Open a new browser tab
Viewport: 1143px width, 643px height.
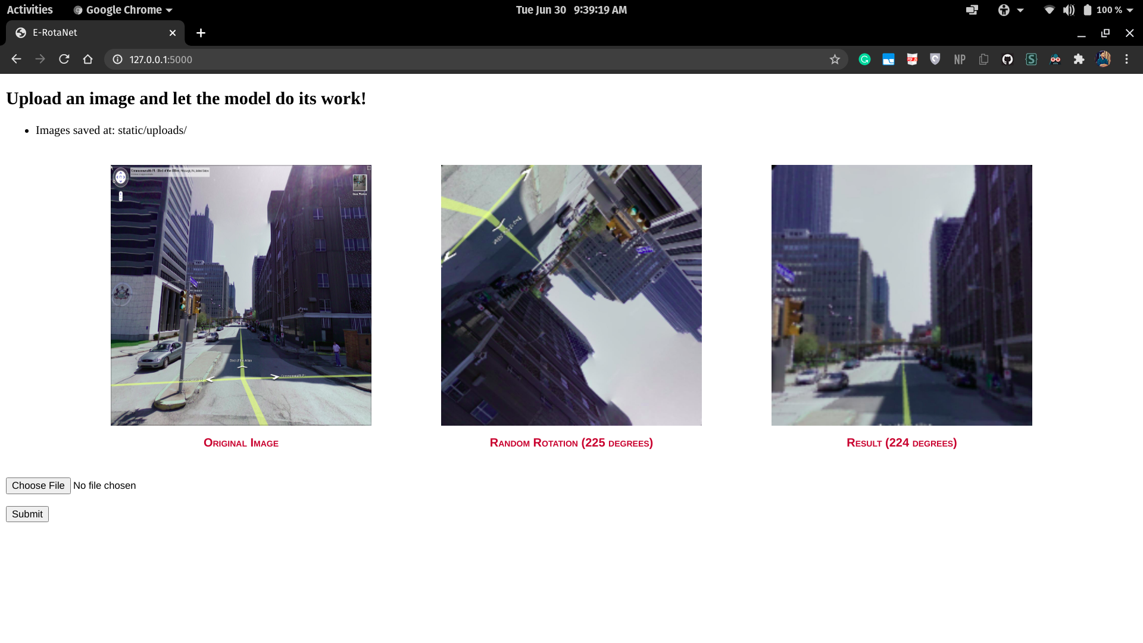[201, 33]
